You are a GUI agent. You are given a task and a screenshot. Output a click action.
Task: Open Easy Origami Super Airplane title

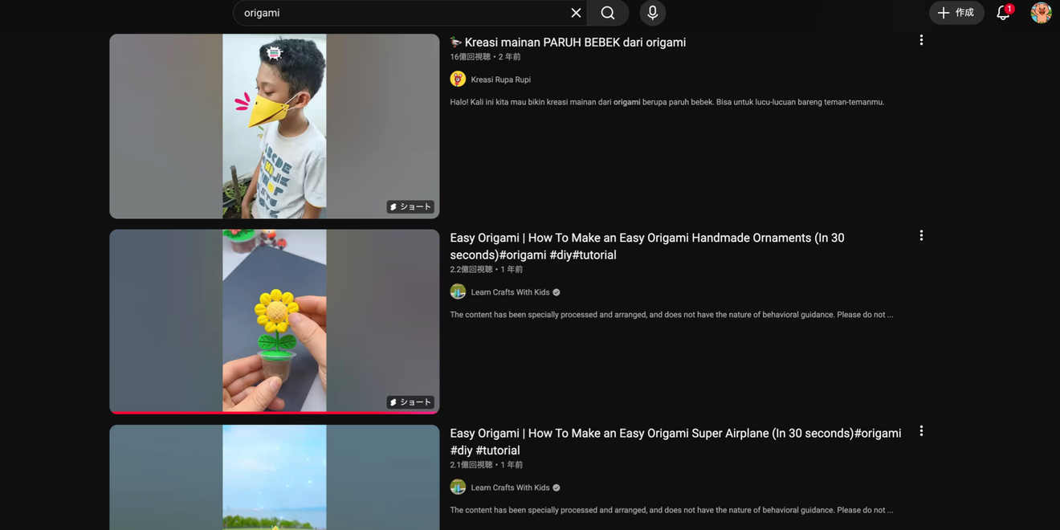[x=675, y=442]
